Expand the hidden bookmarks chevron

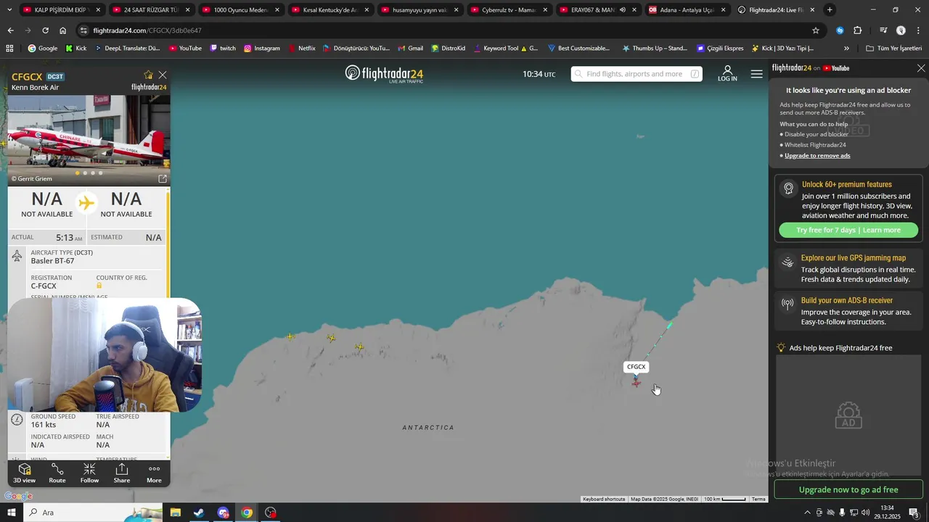pyautogui.click(x=846, y=48)
